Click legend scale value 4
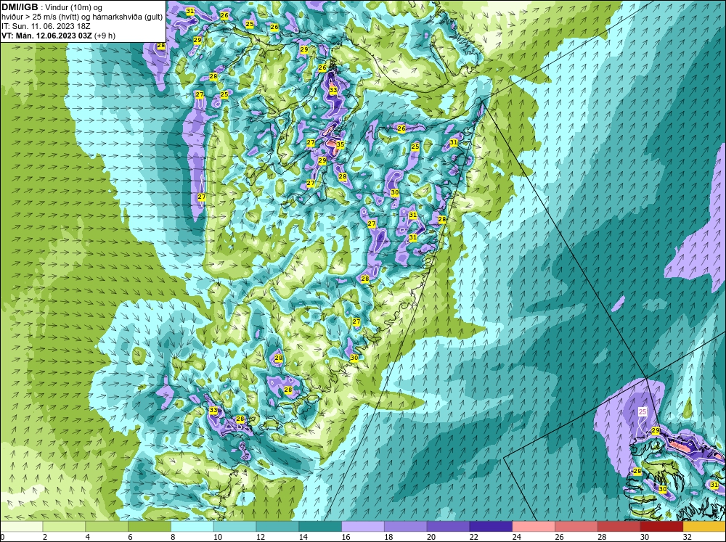 (88, 537)
